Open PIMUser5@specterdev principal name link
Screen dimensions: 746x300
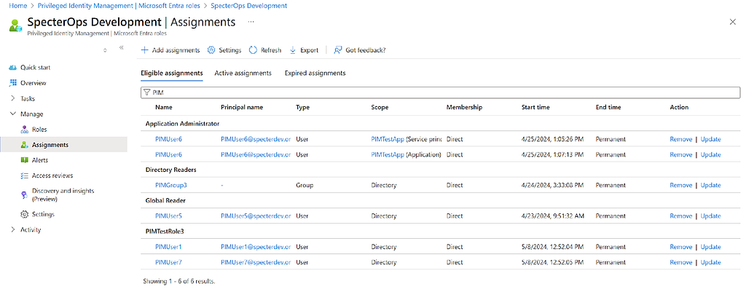(x=256, y=216)
